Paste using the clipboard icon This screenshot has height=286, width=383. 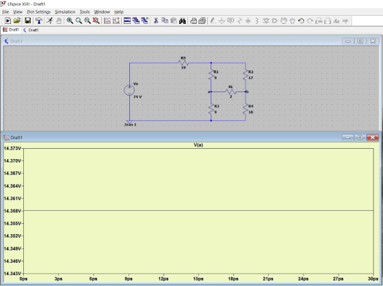pyautogui.click(x=174, y=21)
